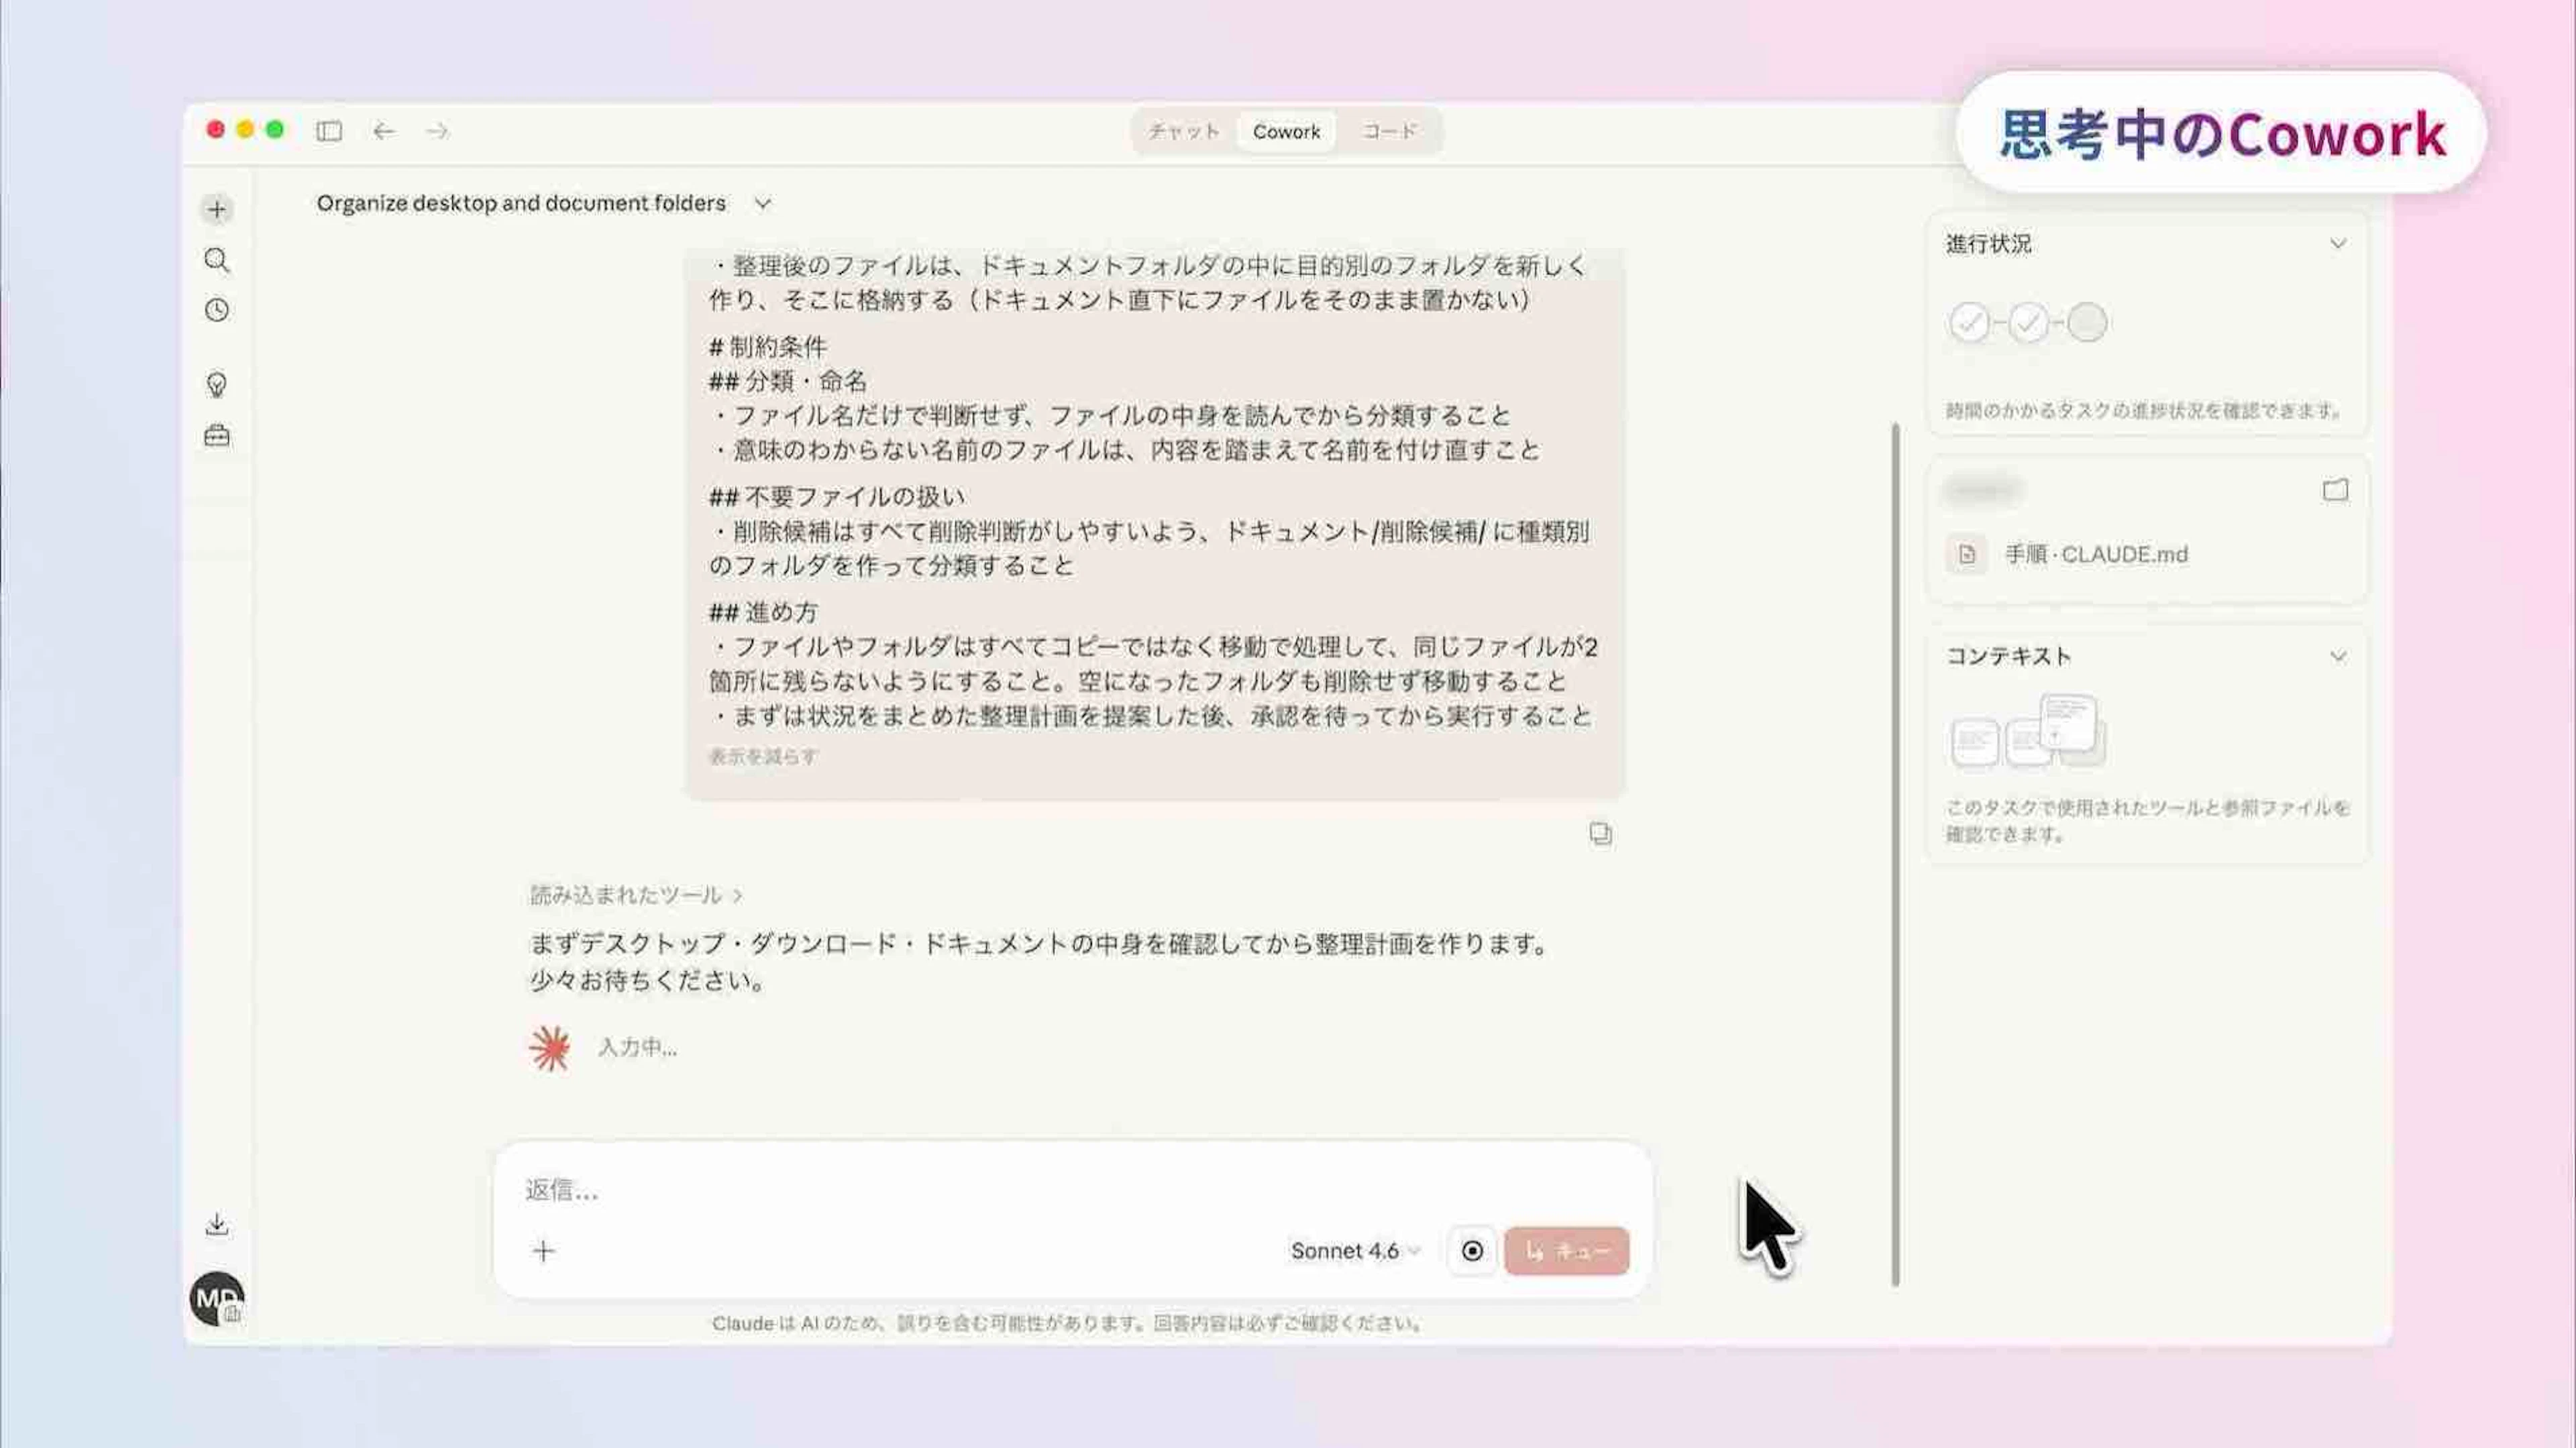Switch to the チャット tab
Viewport: 2576px width, 1448px height.
click(x=1184, y=131)
